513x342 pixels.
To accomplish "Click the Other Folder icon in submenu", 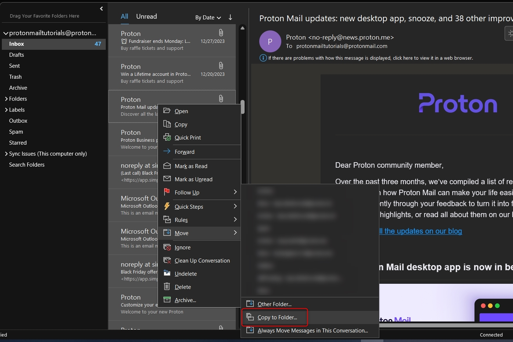I will pos(250,304).
